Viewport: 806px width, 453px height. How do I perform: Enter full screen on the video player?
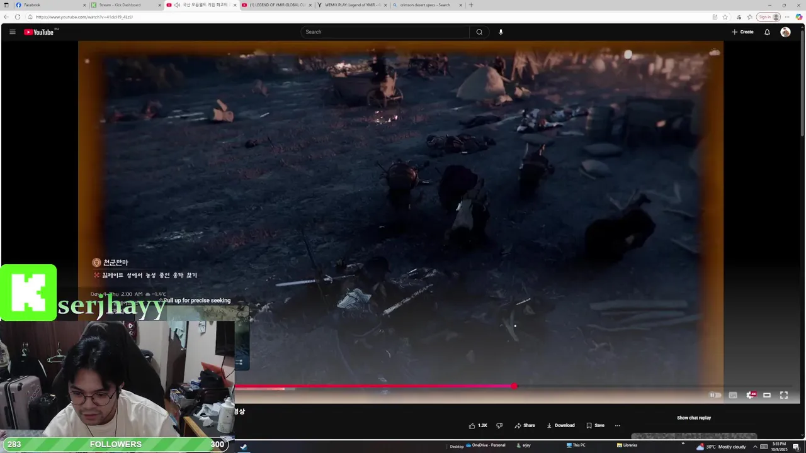(784, 395)
